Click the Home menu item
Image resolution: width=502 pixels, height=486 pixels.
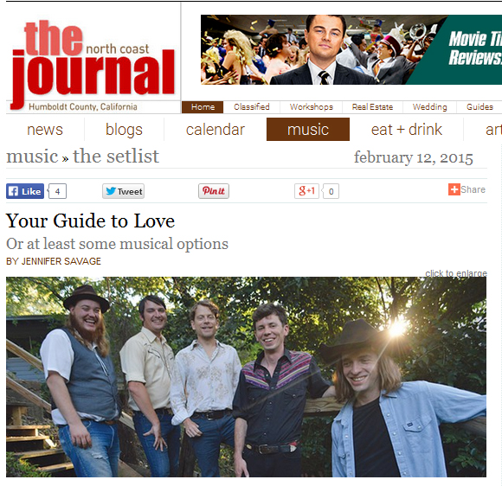(203, 107)
